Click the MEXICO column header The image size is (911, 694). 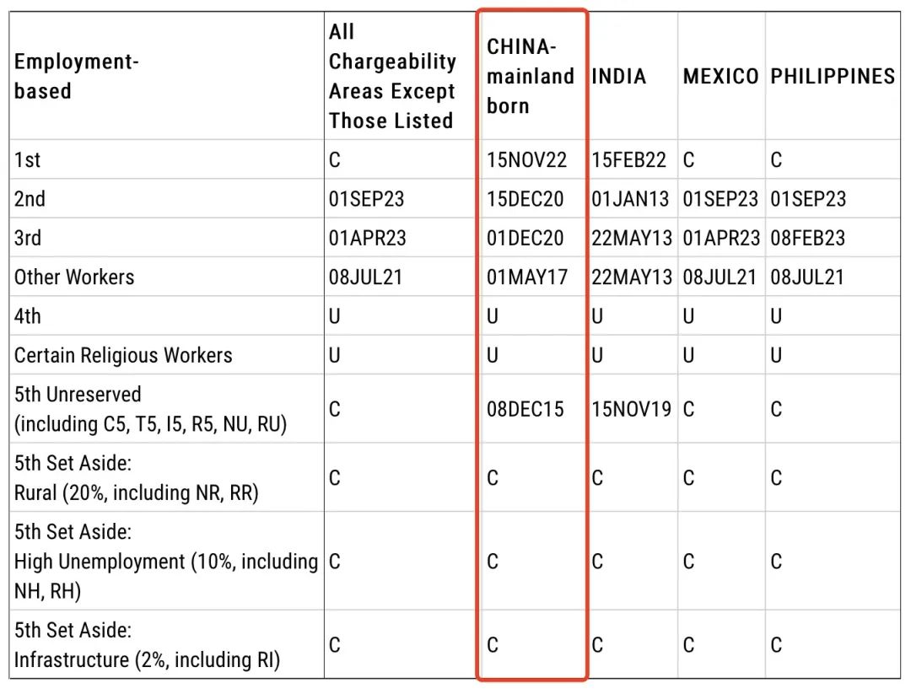tap(720, 76)
